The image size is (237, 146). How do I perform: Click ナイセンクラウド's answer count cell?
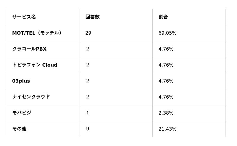coord(88,97)
